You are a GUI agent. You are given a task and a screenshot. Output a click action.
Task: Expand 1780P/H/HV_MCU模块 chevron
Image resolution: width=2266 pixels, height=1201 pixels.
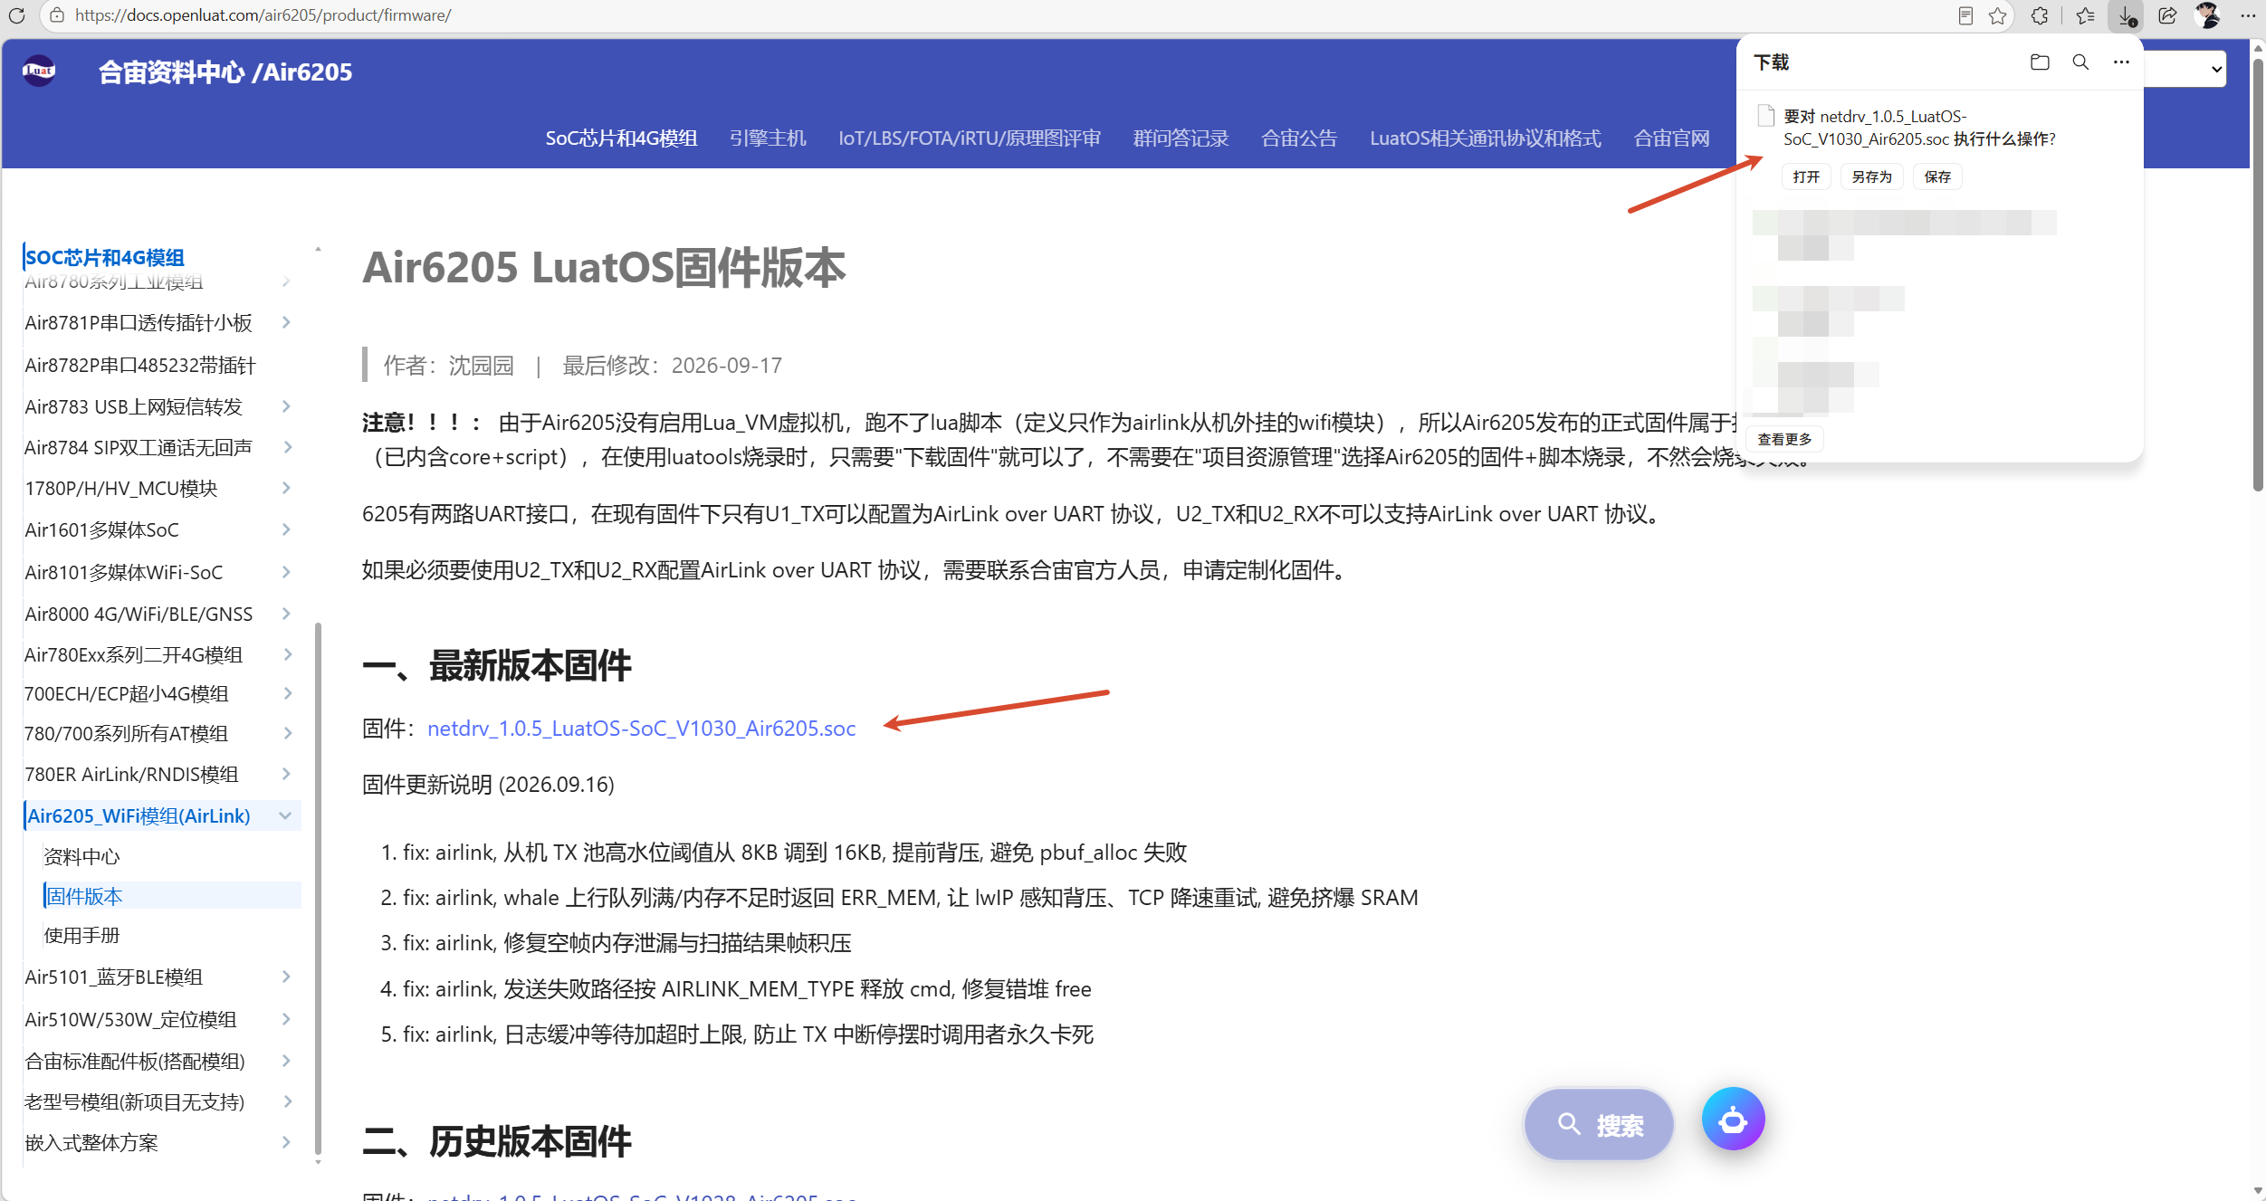tap(286, 488)
